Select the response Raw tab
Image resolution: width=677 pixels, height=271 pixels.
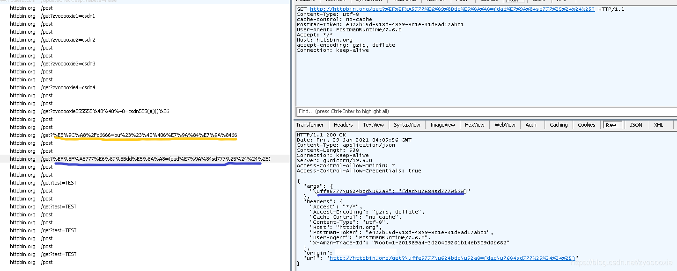(611, 125)
